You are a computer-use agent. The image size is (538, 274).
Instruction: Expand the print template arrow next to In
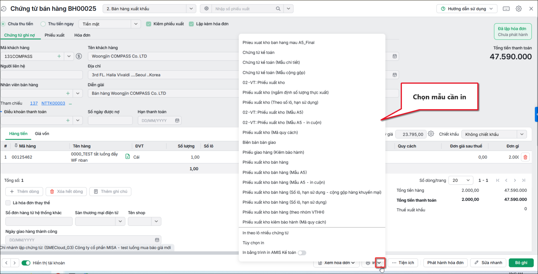[x=379, y=263]
